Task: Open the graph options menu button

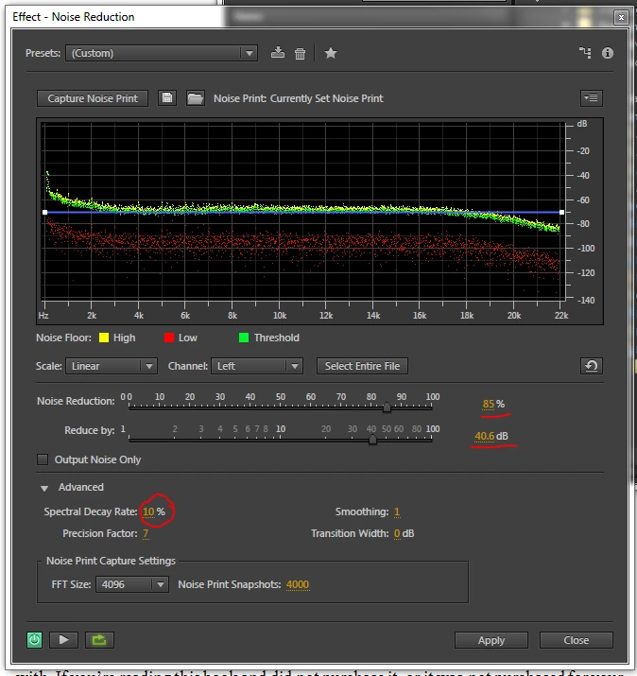Action: (x=592, y=98)
